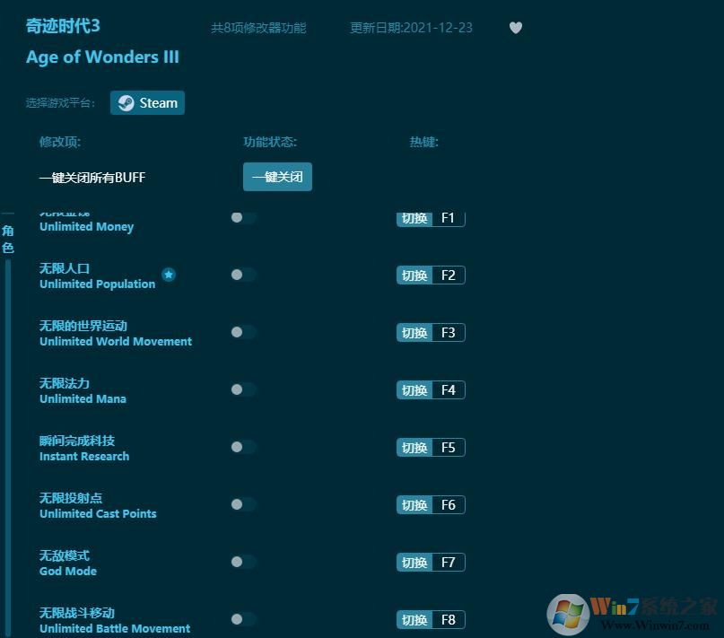Click the 修改项 column header
The width and height of the screenshot is (724, 638).
[x=60, y=142]
